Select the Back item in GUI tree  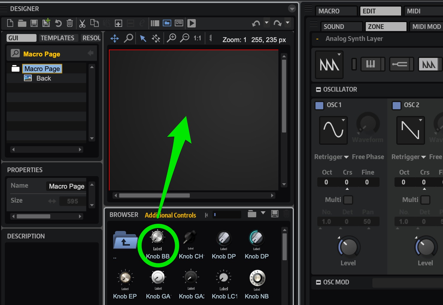coord(44,78)
